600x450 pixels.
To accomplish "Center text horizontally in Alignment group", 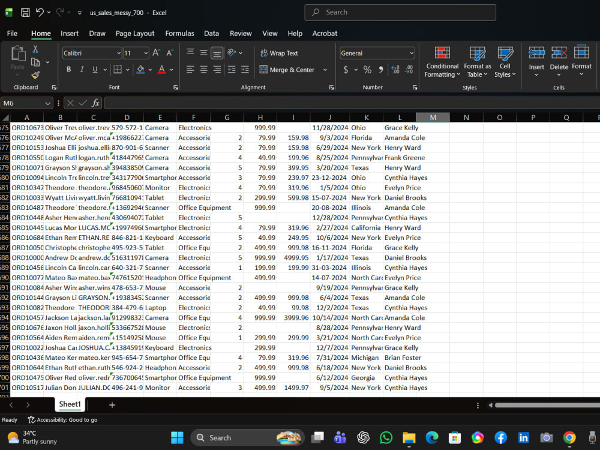I will pyautogui.click(x=203, y=70).
